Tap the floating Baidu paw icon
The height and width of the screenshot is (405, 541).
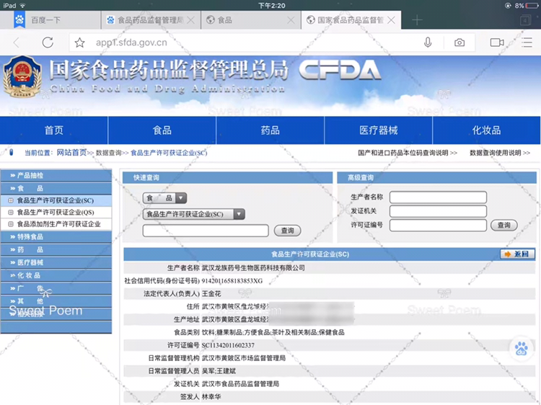[521, 349]
